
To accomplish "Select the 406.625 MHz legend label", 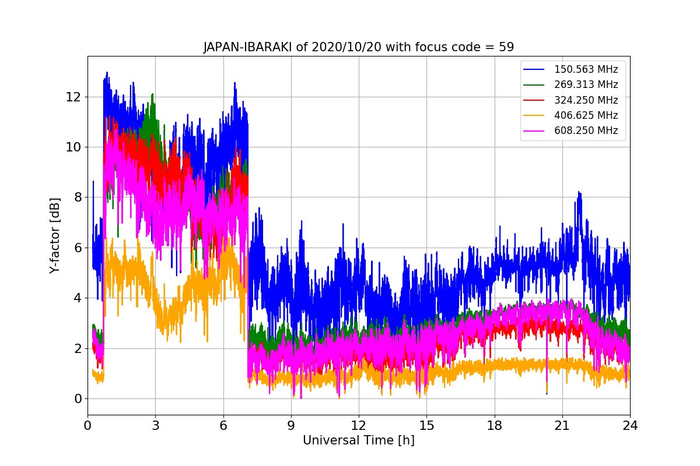I will (586, 115).
